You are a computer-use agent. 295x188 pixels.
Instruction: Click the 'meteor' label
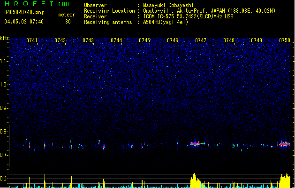[x=67, y=15]
